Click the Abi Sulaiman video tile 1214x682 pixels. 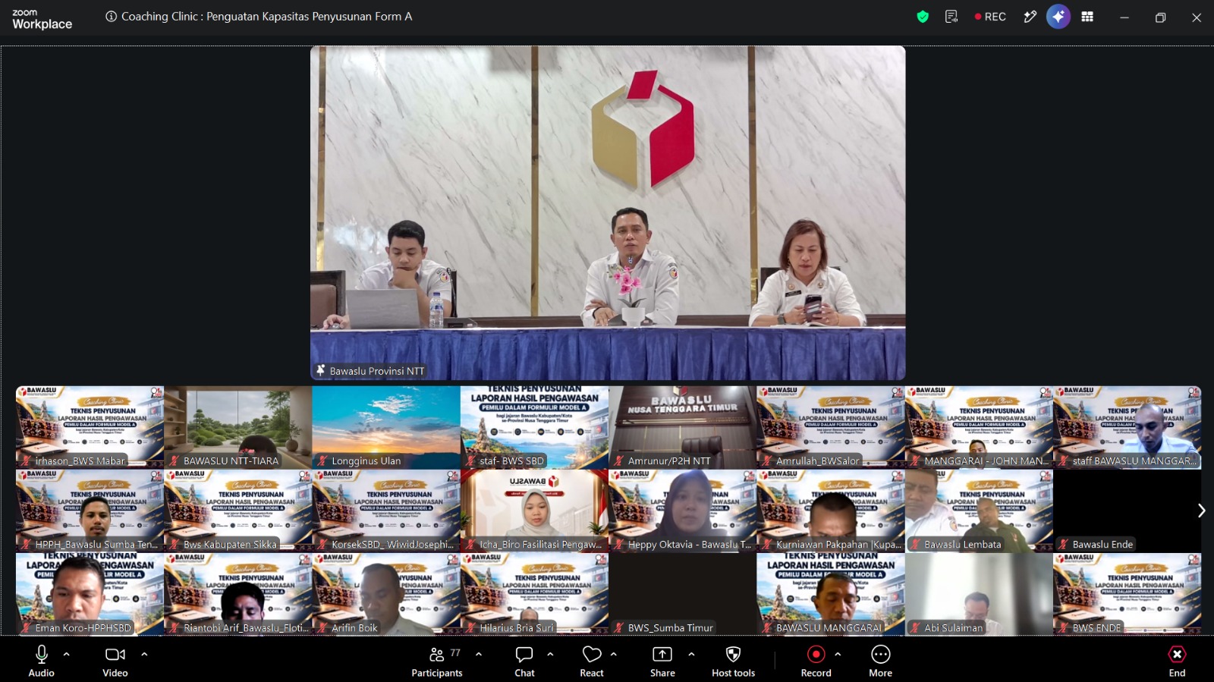[x=979, y=594]
